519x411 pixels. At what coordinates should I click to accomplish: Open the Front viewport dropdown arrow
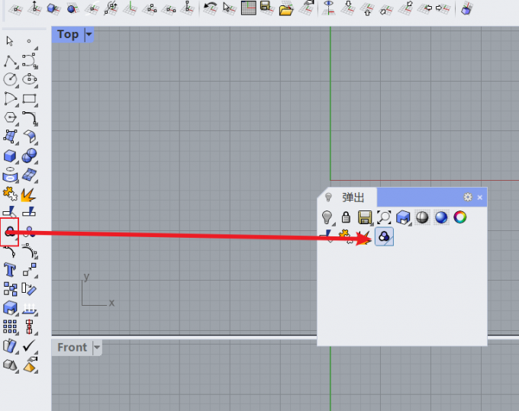click(x=97, y=347)
